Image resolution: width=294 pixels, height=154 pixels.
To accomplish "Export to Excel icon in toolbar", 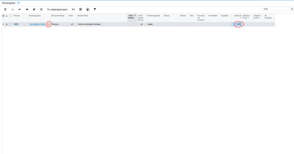I will coord(80,9).
